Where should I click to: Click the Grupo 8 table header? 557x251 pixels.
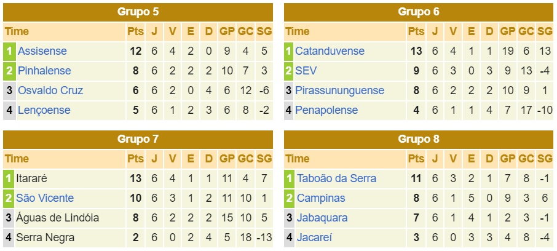pos(419,139)
